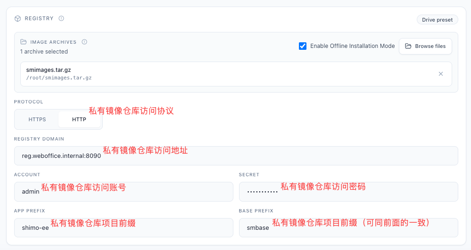
Task: Remove the smimages.tar.gz archive
Action: click(441, 74)
